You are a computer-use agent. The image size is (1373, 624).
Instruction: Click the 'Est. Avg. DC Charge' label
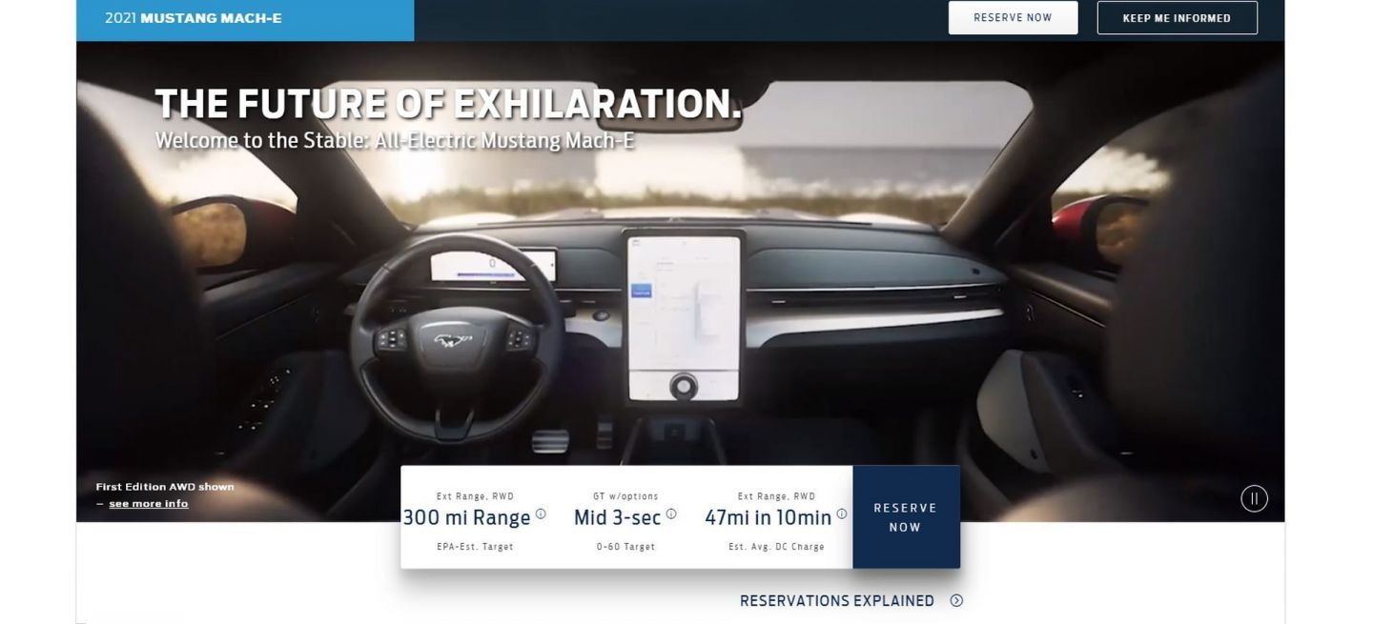click(776, 547)
